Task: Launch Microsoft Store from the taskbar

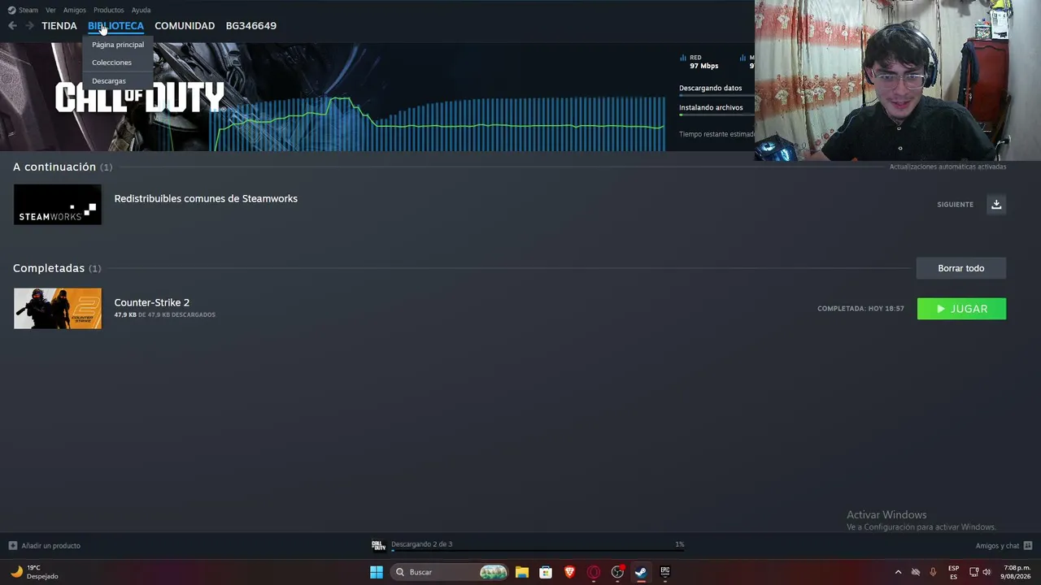Action: pos(546,572)
